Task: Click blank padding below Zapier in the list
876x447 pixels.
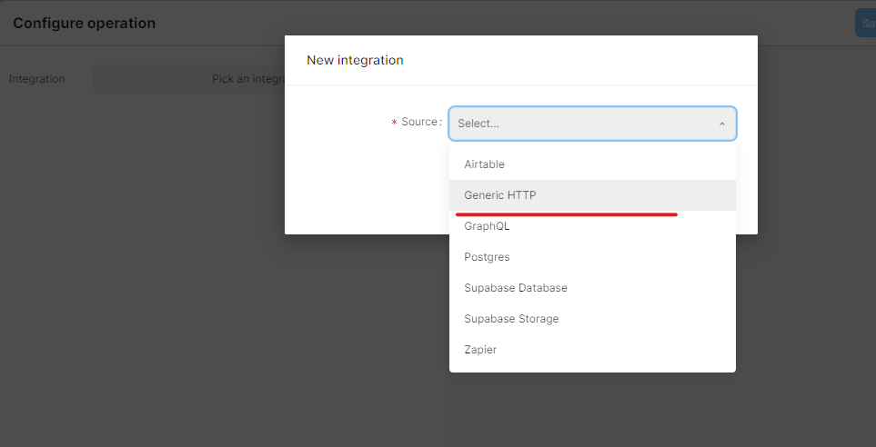Action: pyautogui.click(x=591, y=367)
